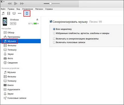
Task: Click the Настройки section header
Action: coord(6,28)
